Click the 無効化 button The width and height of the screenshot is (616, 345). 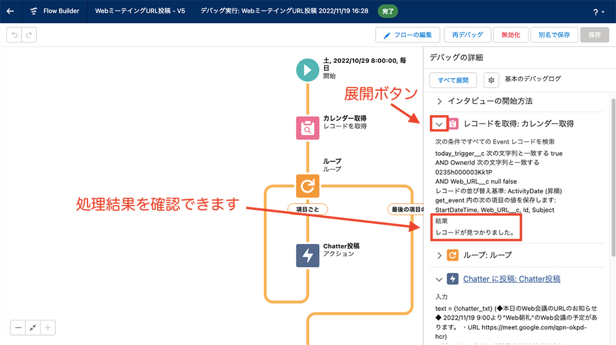pyautogui.click(x=510, y=35)
